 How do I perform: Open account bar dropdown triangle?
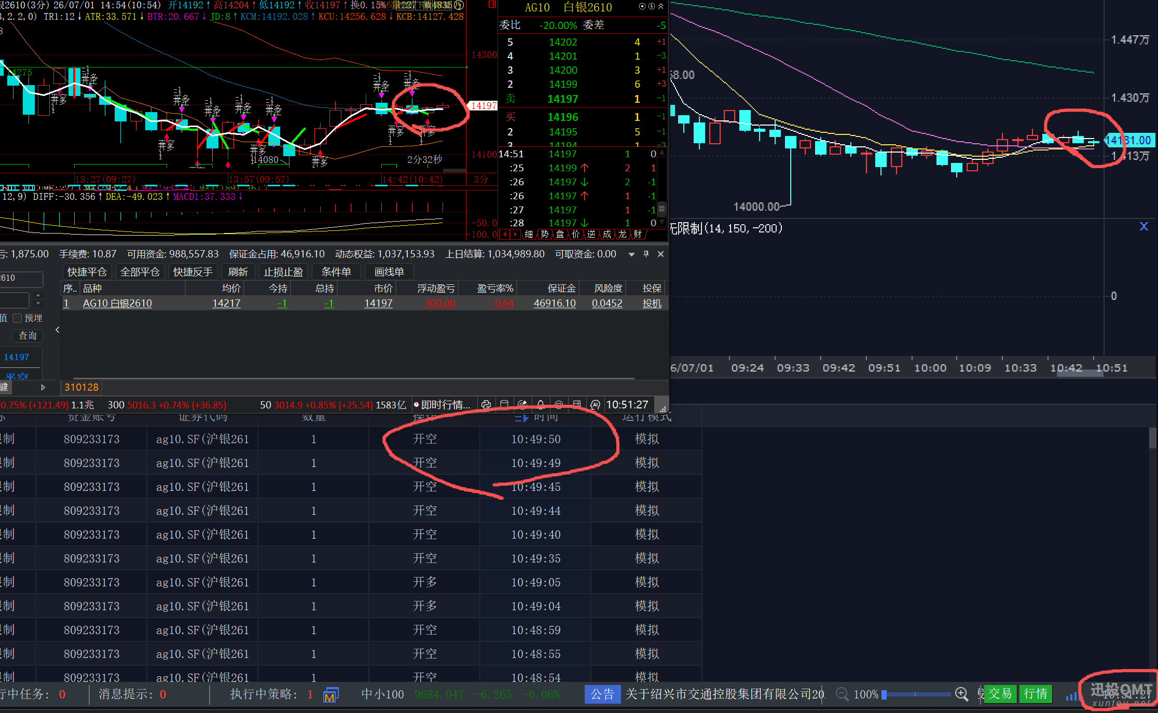click(631, 254)
